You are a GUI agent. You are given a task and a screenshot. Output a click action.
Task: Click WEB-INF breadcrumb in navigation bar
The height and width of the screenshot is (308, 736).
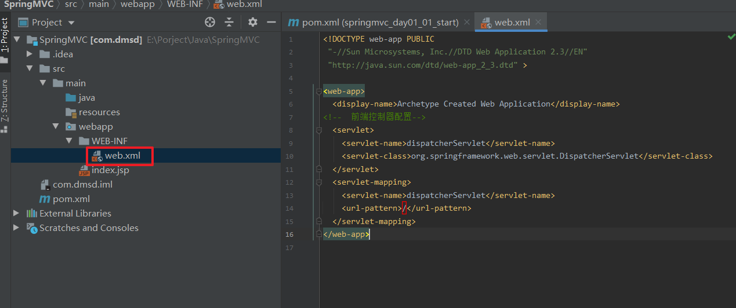pos(185,5)
